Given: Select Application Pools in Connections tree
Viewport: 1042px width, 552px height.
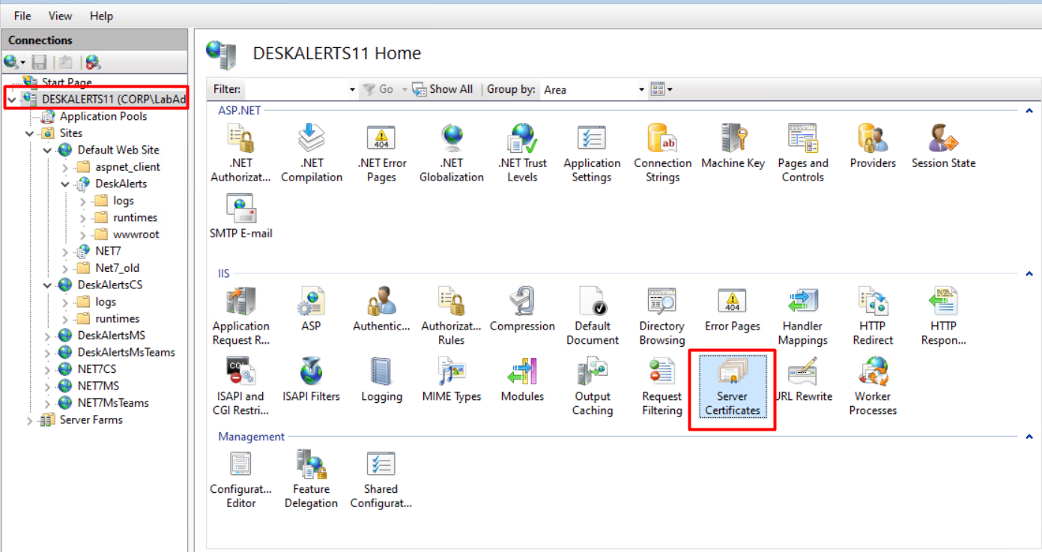Looking at the screenshot, I should click(103, 117).
